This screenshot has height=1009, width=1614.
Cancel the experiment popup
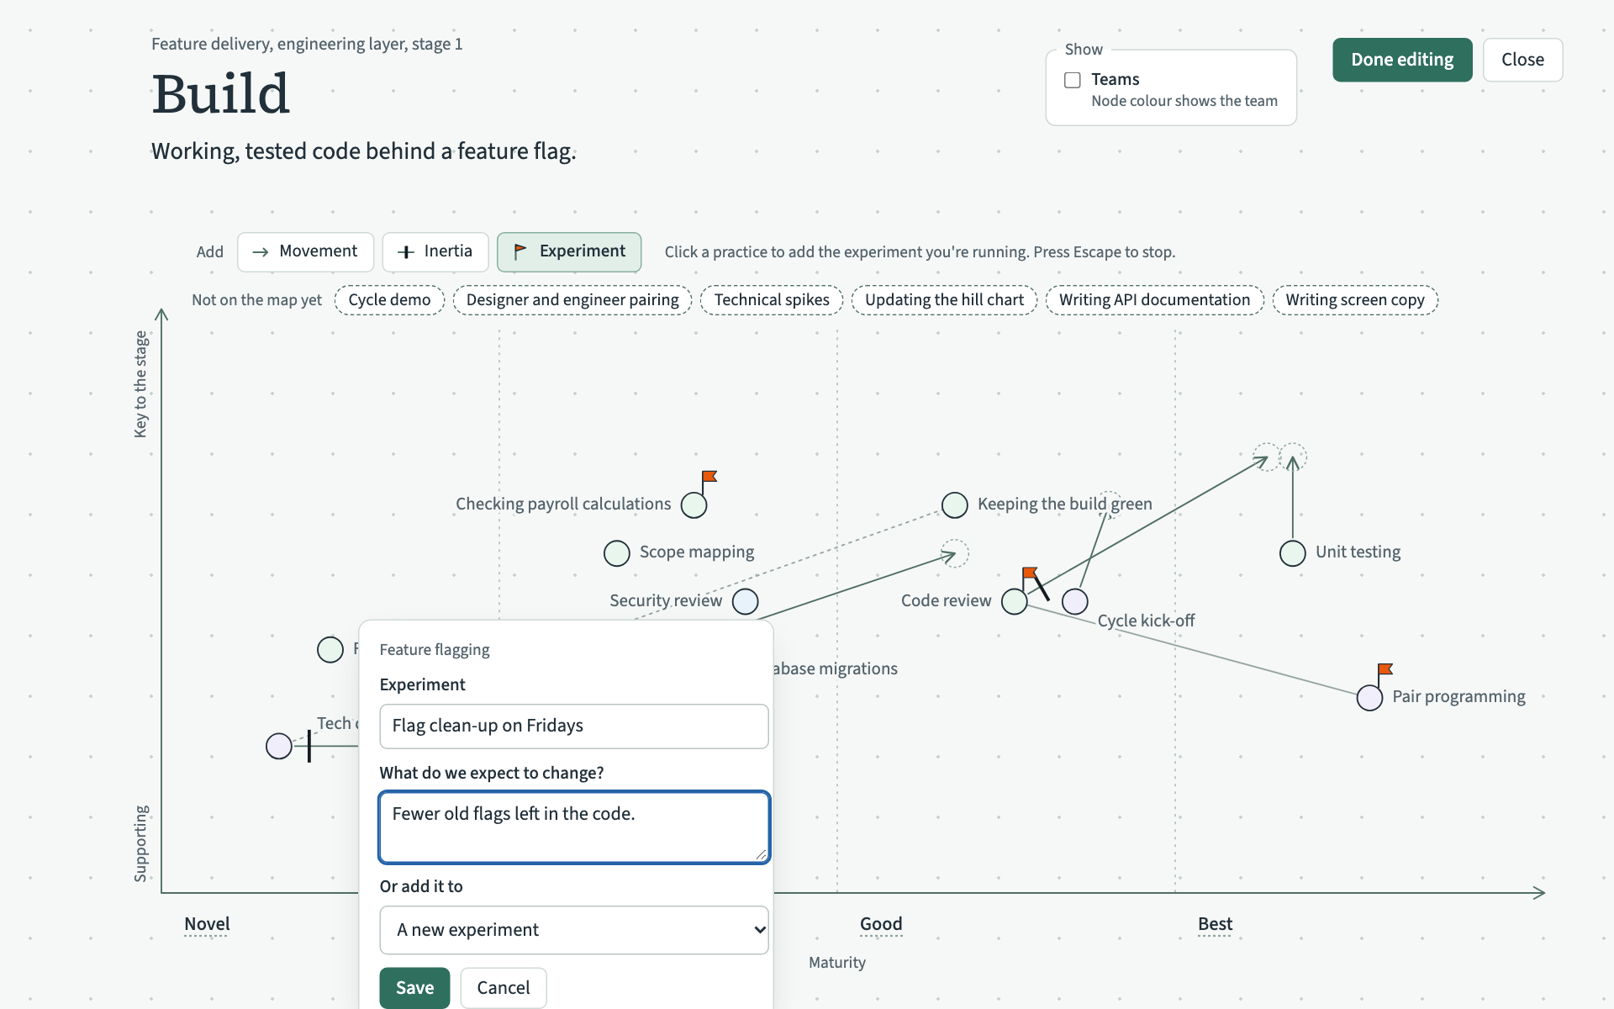[504, 988]
